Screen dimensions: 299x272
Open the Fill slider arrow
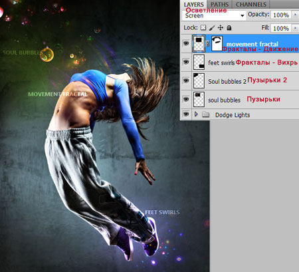pyautogui.click(x=295, y=28)
